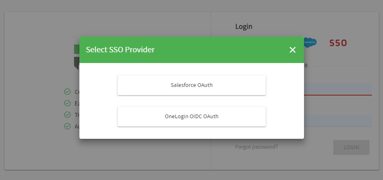Click the partially hidden OR divider label
383x180 pixels.
pos(306,65)
